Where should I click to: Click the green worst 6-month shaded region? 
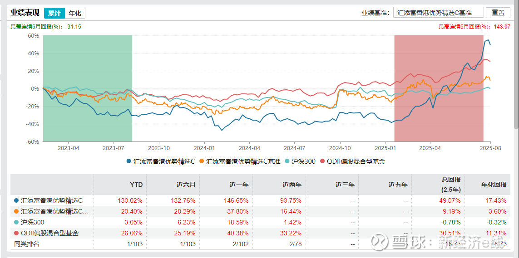88,88
